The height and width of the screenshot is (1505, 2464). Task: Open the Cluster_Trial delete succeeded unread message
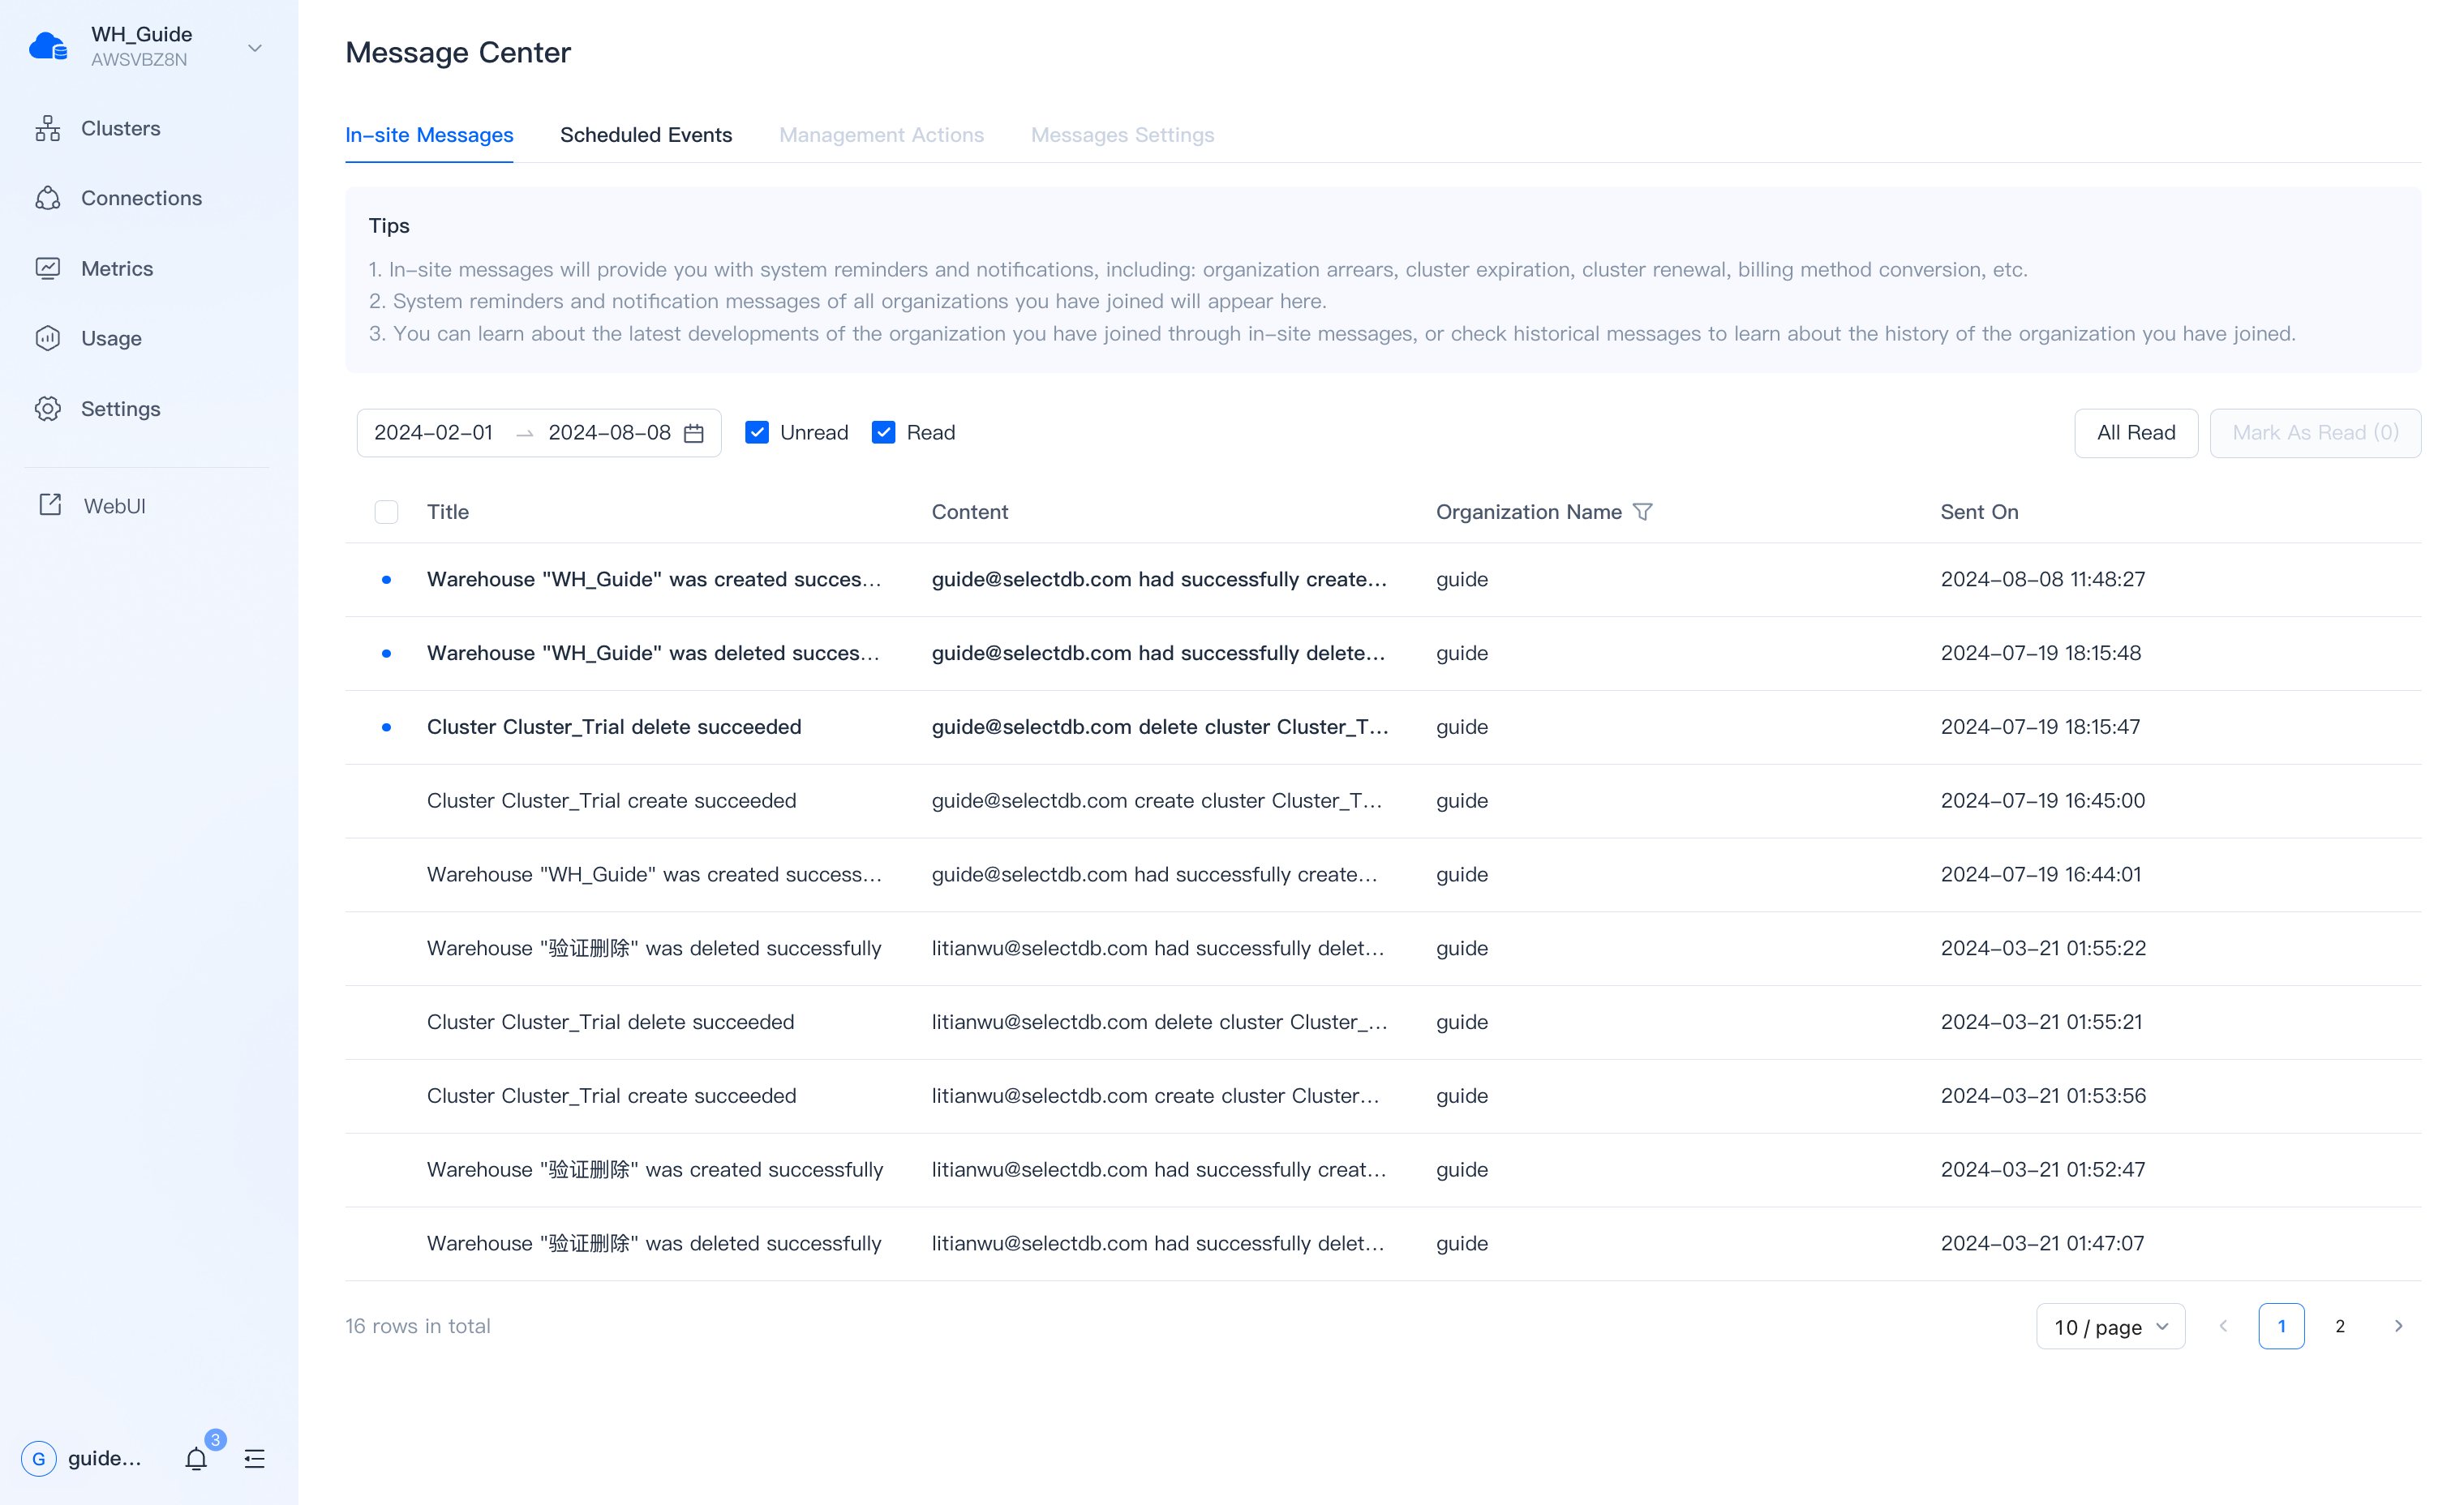[x=614, y=727]
